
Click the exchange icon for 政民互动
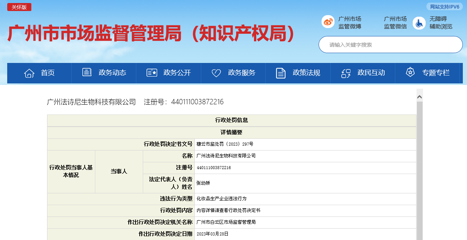point(346,73)
